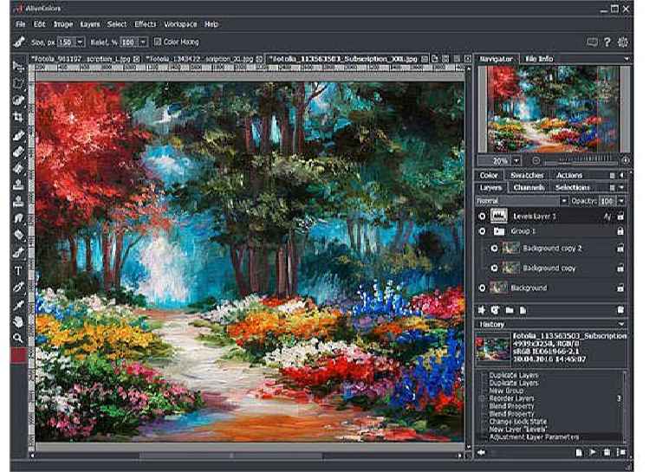Screen dimensions: 649x472
Task: Pick the Hand tool
Action: pyautogui.click(x=18, y=320)
